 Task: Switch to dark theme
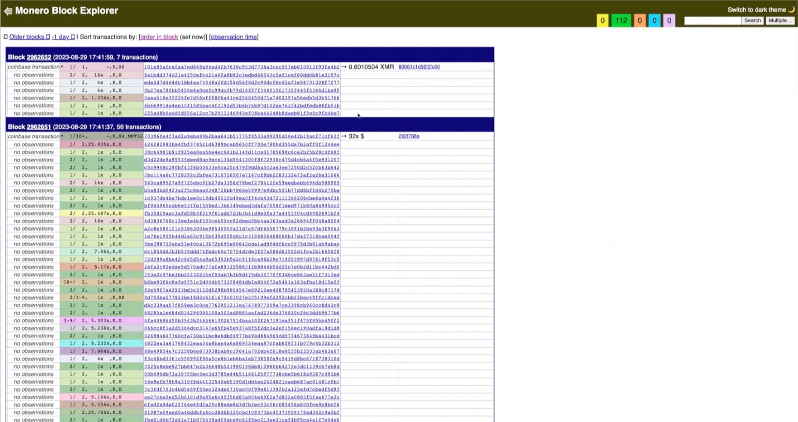(x=757, y=9)
